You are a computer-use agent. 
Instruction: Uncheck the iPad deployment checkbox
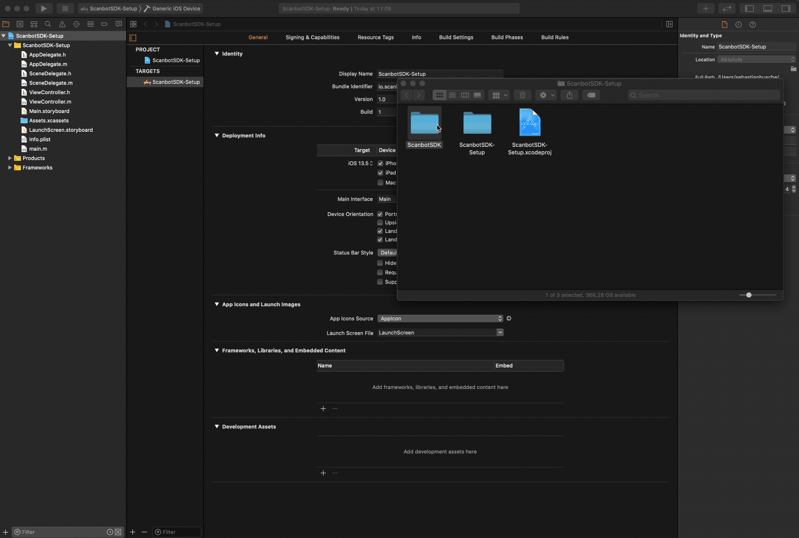[x=380, y=173]
